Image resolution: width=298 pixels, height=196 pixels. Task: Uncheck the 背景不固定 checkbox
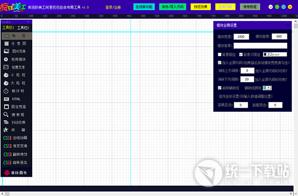click(241, 55)
